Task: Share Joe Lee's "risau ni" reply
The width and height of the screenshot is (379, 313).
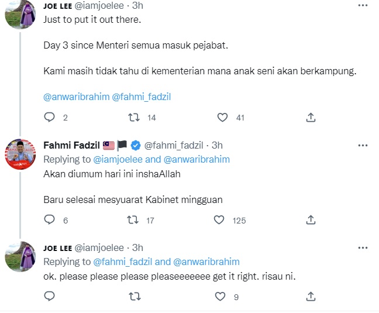Action: pyautogui.click(x=311, y=297)
